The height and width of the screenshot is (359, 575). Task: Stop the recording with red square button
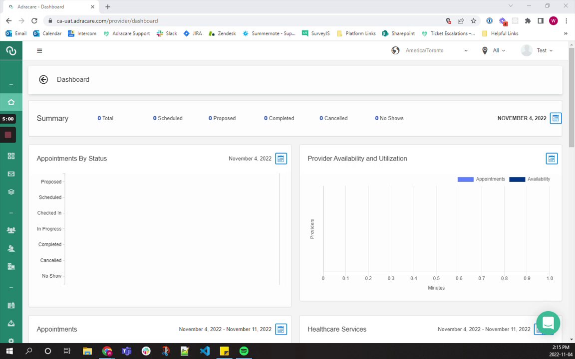coord(8,135)
